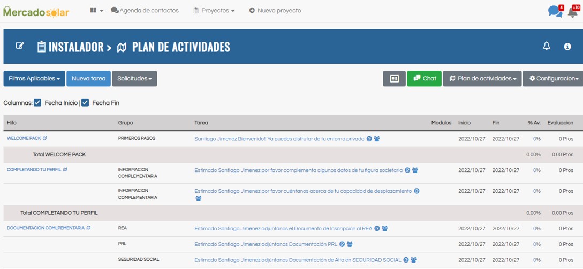Open the Proyectos menu
583x269 pixels.
[214, 11]
